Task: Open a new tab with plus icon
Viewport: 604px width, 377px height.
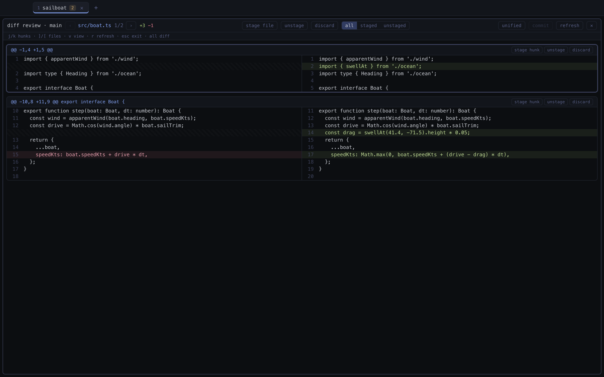Action: click(x=96, y=8)
